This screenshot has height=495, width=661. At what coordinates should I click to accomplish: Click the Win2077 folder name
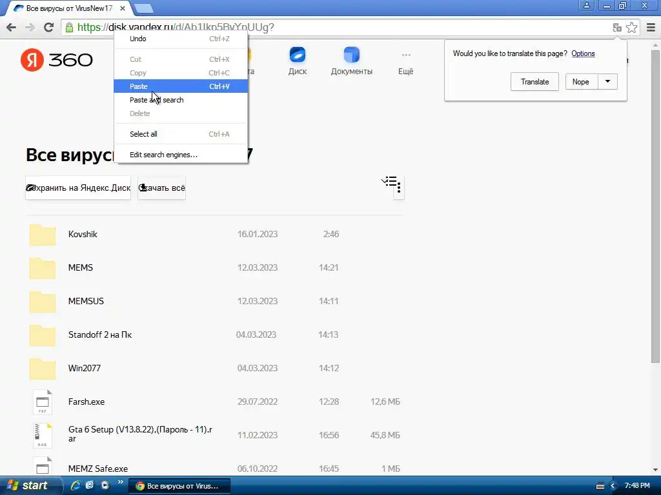click(x=85, y=368)
